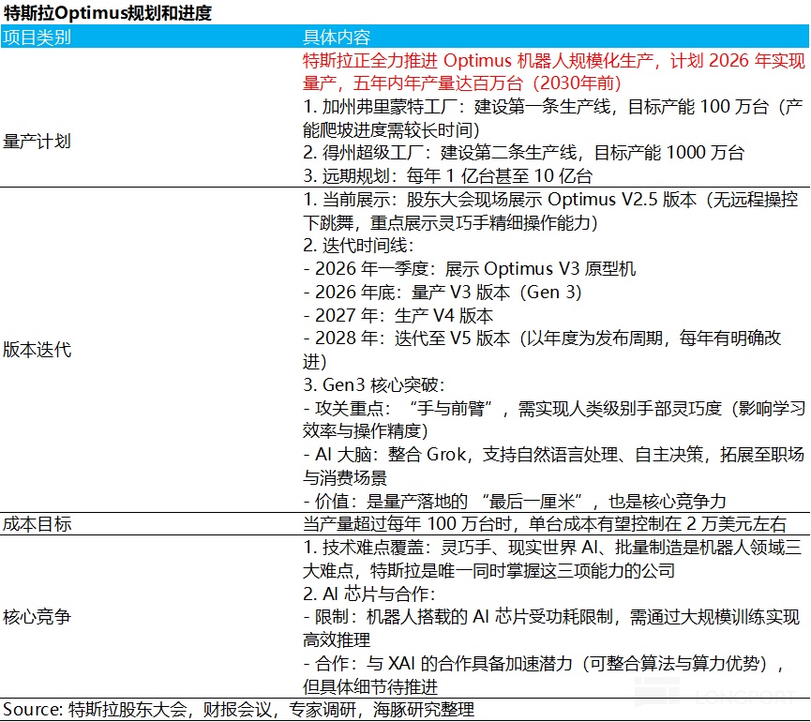Image resolution: width=811 pixels, height=722 pixels.
Task: Click the '成本目标' row label
Action: (38, 524)
